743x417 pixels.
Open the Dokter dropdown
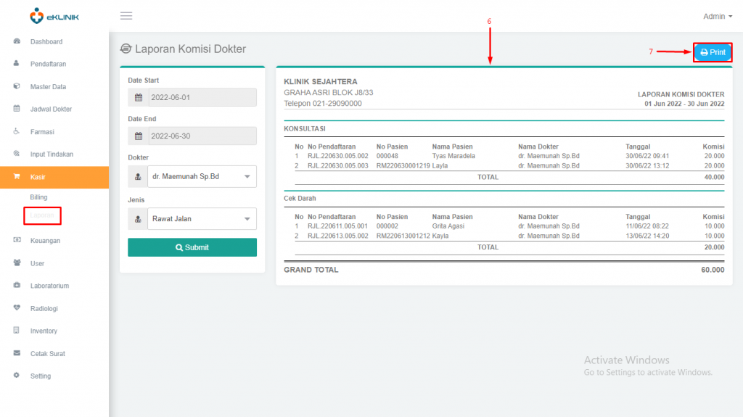coord(201,176)
